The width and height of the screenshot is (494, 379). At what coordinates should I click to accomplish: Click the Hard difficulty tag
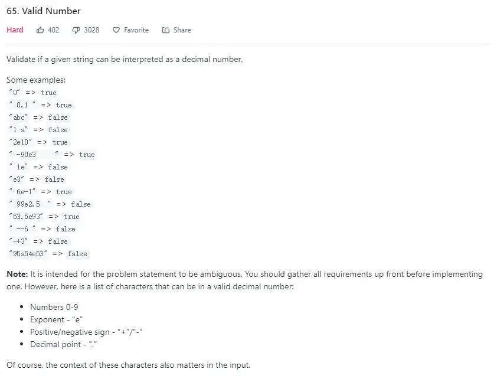point(15,30)
